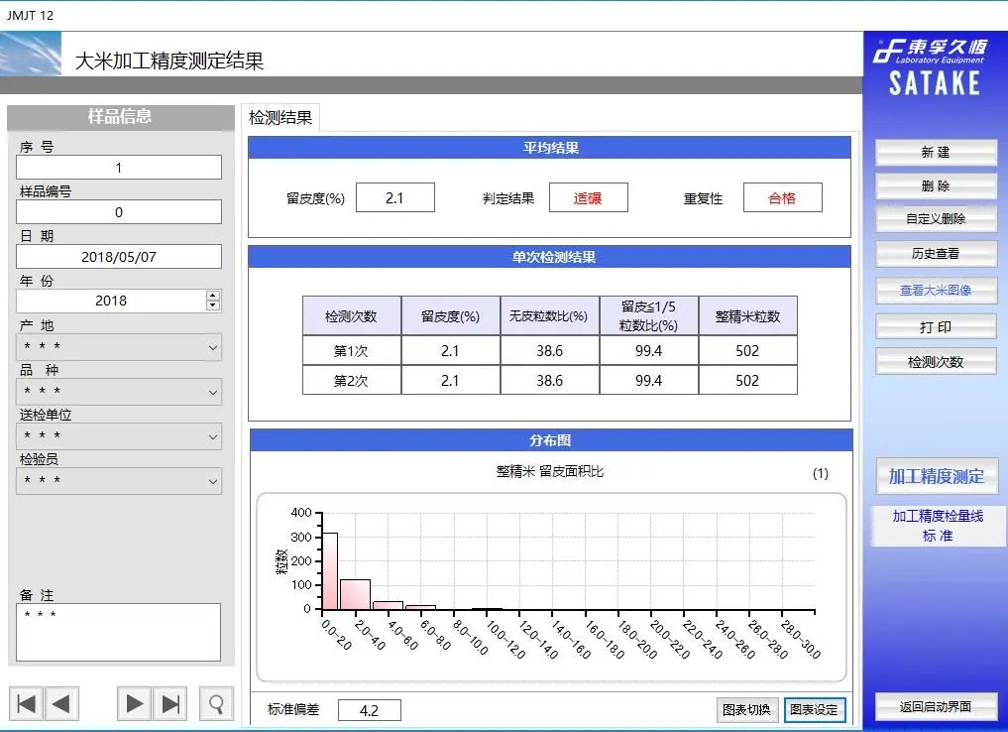Click the 留皮度(%) column header
The width and height of the screenshot is (1008, 732).
coord(450,316)
